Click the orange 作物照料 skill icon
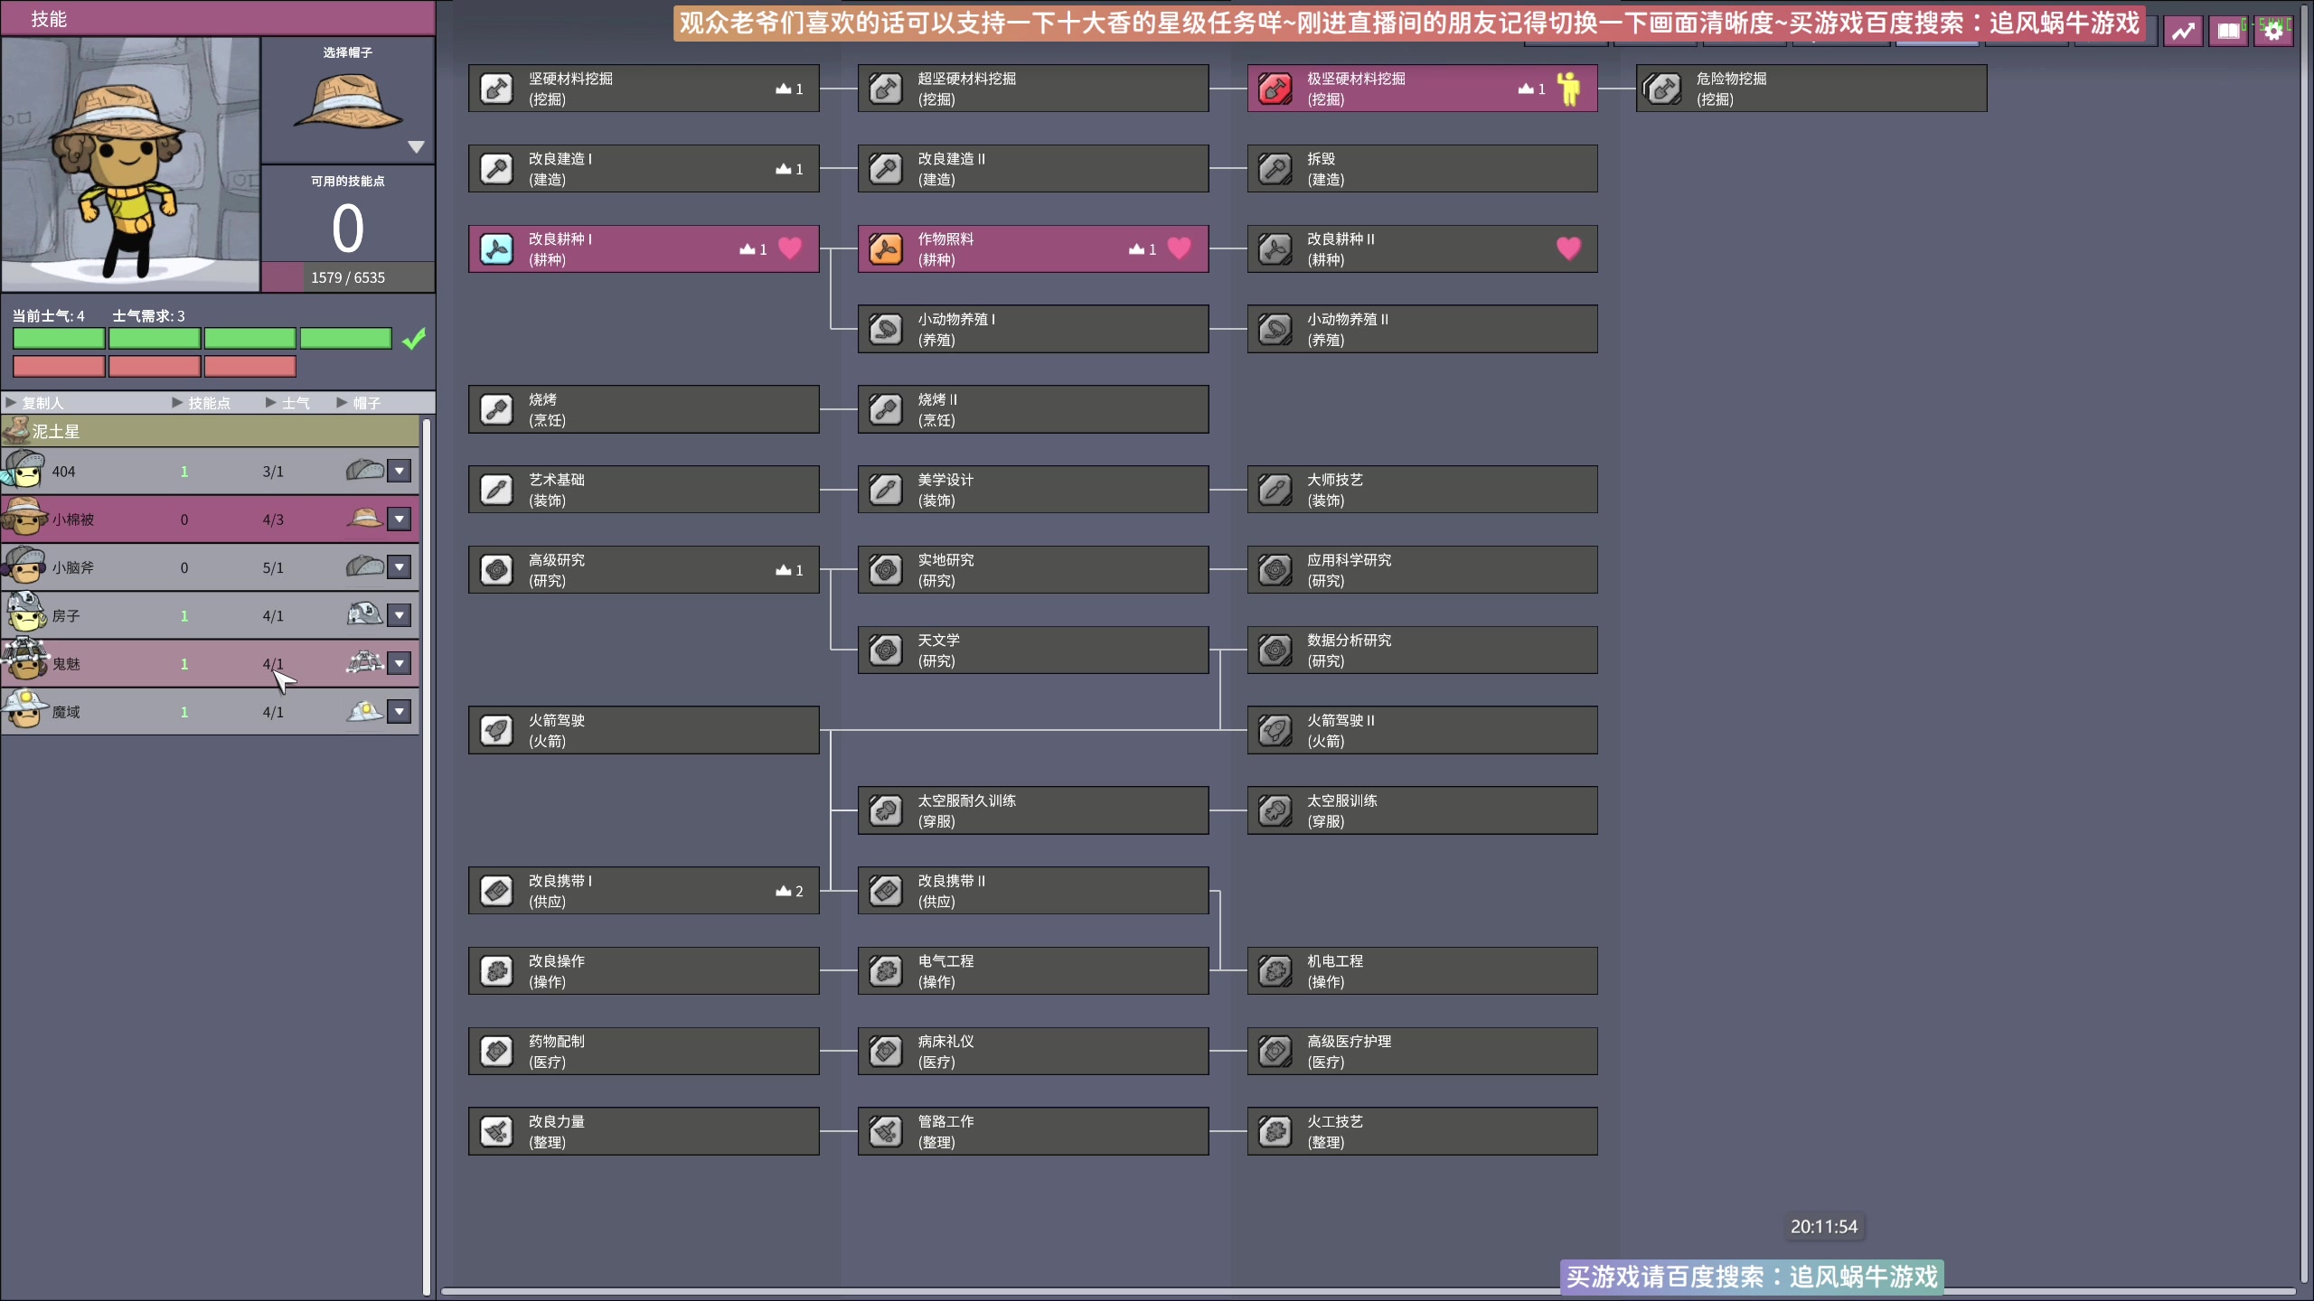Screen dimensions: 2314x1301 (x=886, y=249)
